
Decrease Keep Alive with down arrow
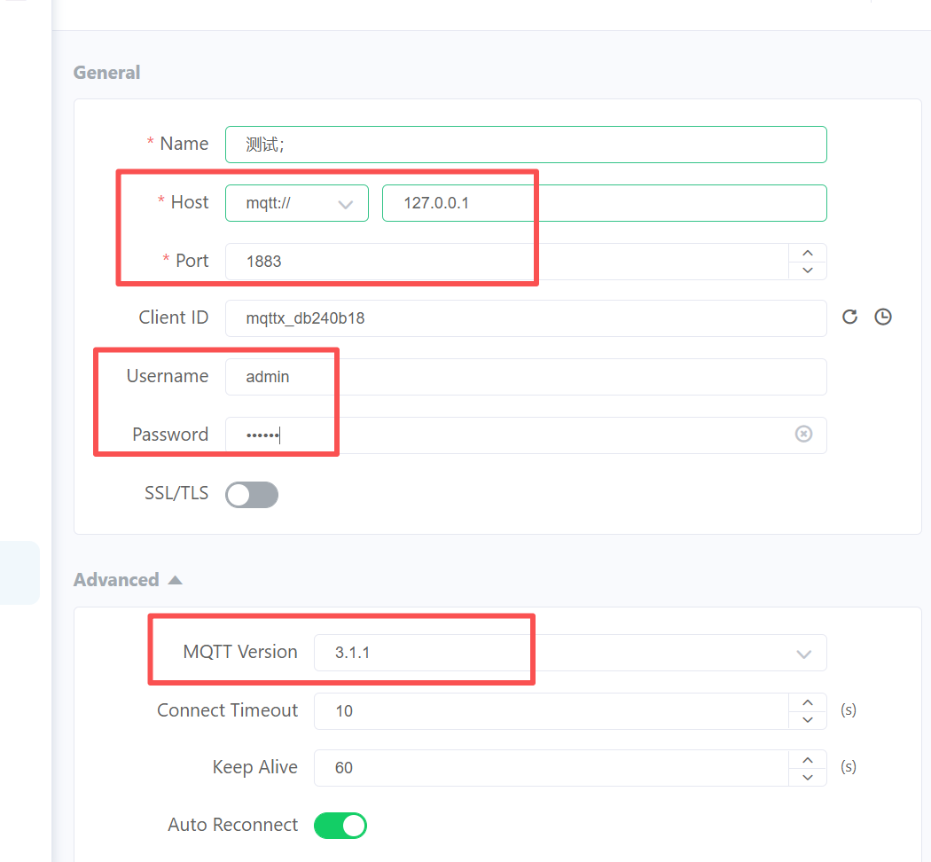click(x=807, y=777)
